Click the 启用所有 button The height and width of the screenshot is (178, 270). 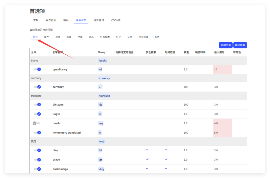[x=225, y=45]
